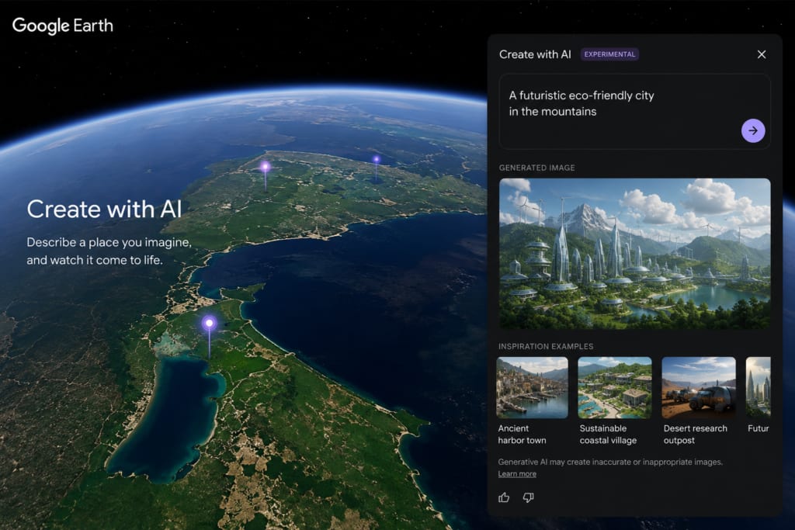
Task: Click the 'Desert research outpost' caption
Action: 695,435
